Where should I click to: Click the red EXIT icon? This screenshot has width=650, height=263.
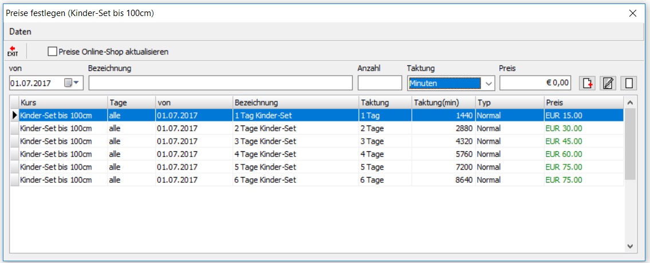coord(13,52)
